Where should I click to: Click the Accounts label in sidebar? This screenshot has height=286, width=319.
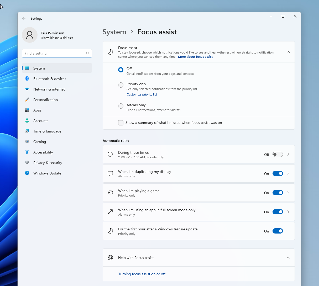point(41,121)
